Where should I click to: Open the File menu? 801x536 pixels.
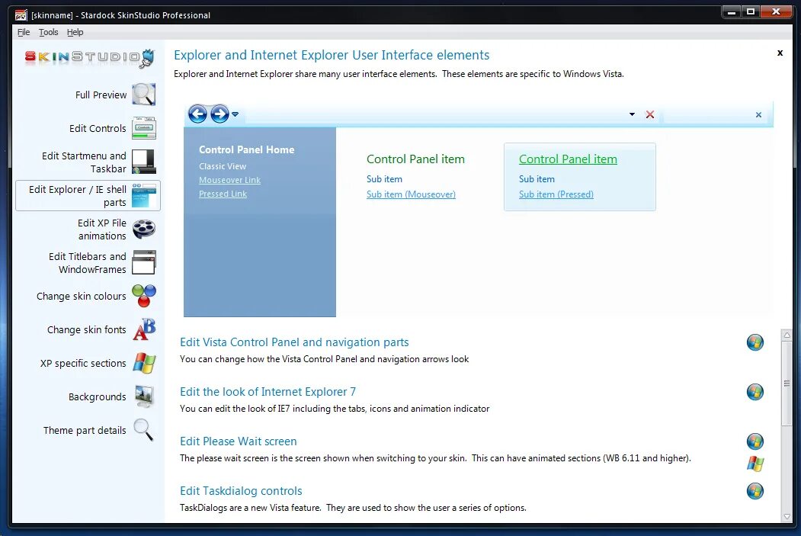point(24,32)
